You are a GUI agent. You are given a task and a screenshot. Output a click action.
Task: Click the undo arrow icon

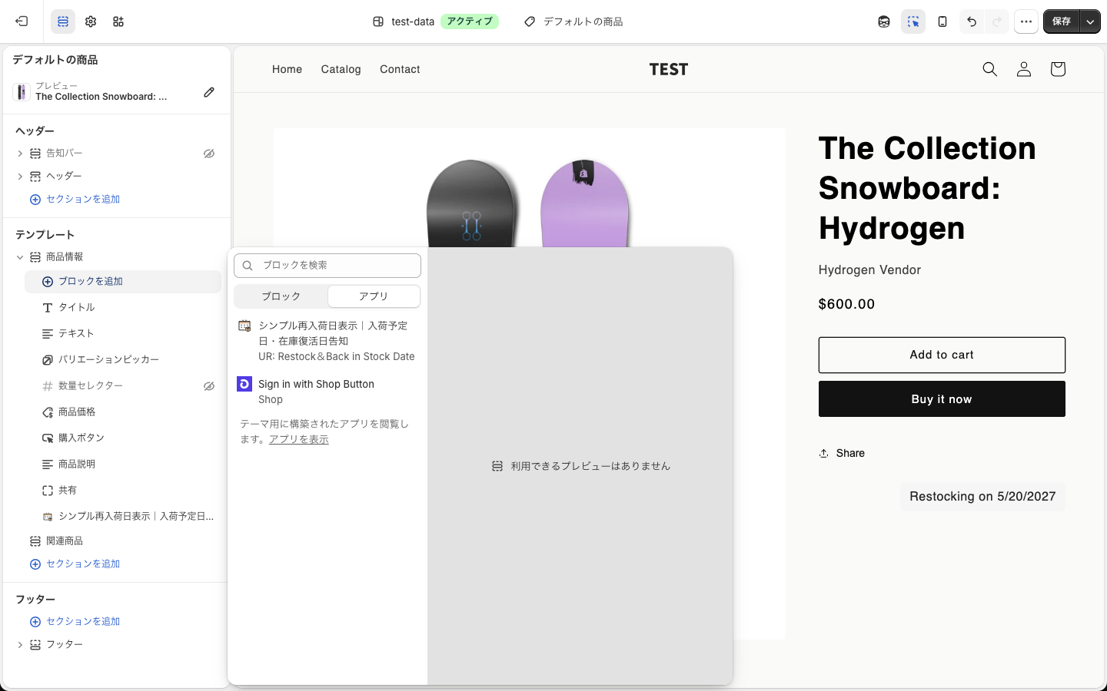click(x=972, y=21)
